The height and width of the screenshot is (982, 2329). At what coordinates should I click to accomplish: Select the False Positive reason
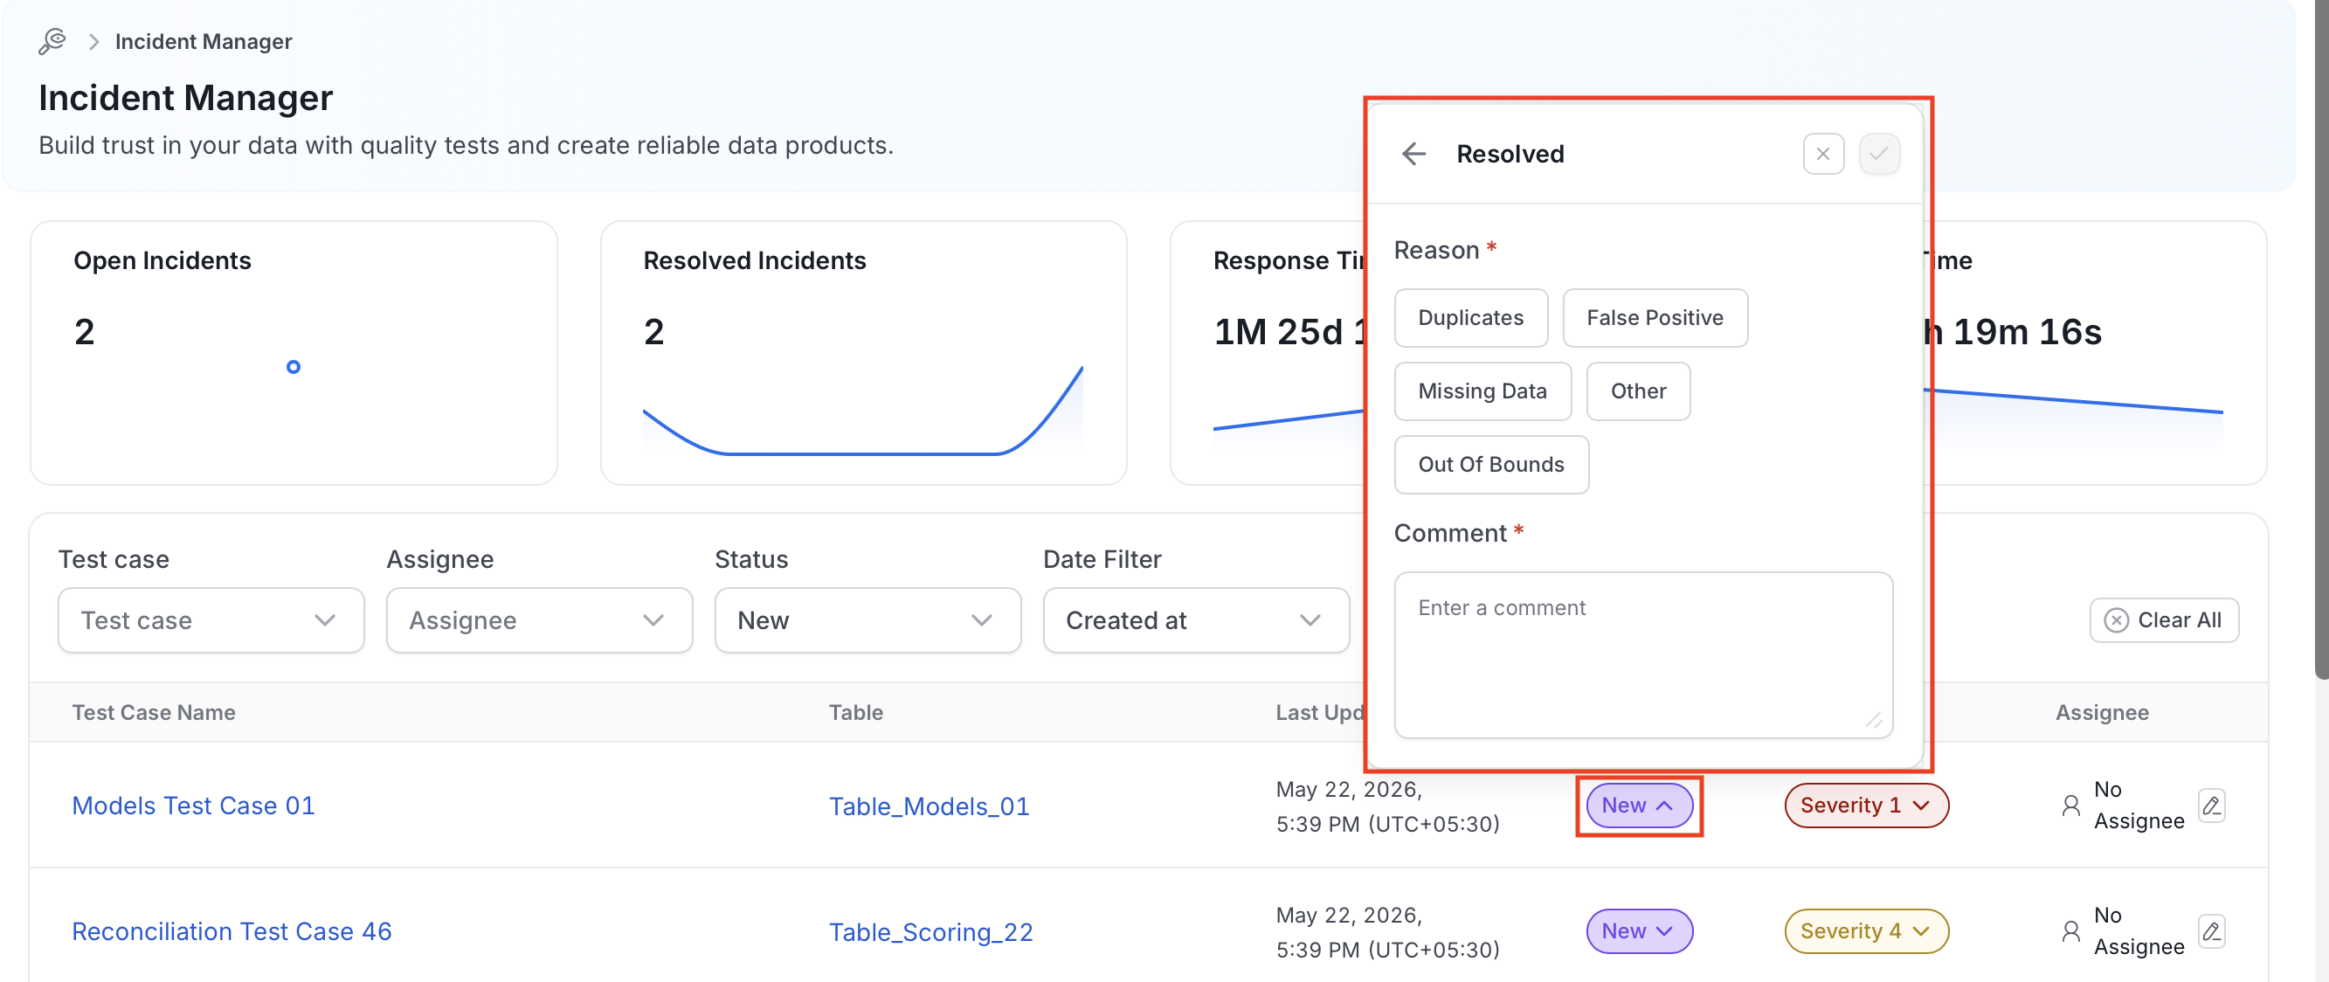[x=1655, y=317]
